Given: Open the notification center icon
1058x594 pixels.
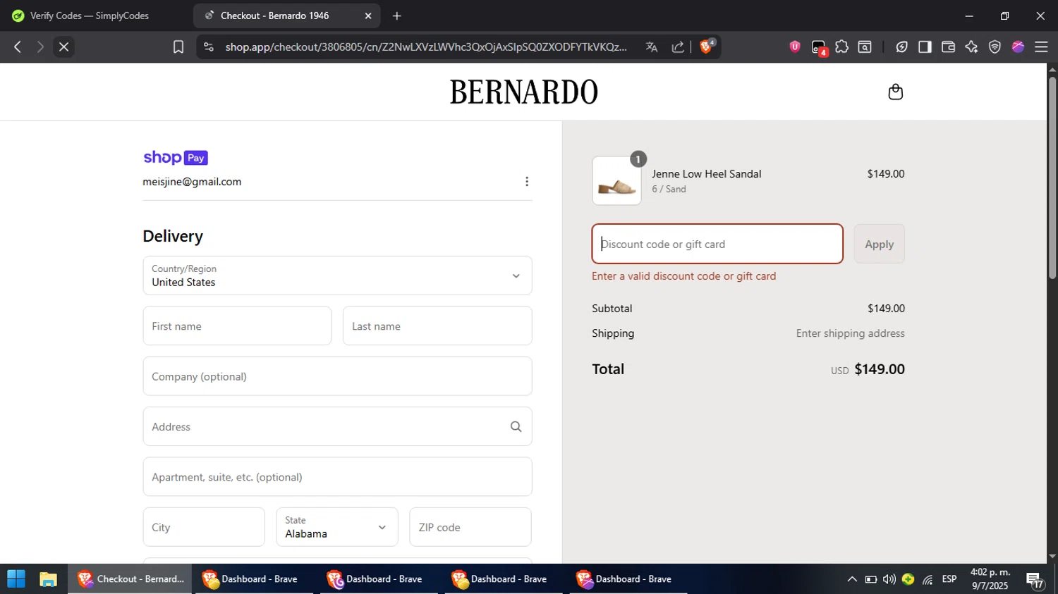Looking at the screenshot, I should tap(1035, 580).
